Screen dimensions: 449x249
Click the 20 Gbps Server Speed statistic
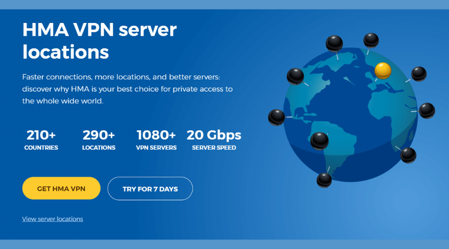click(214, 139)
